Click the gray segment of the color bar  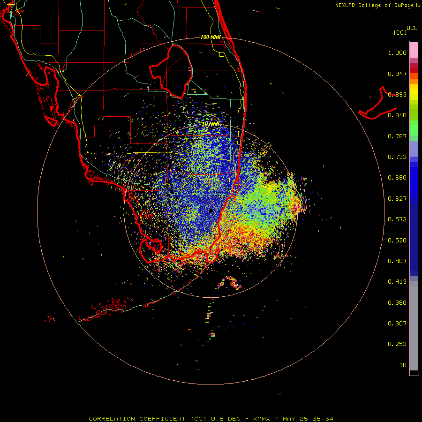[414, 326]
